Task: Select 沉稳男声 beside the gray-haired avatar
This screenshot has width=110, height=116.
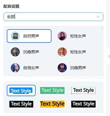Action: click(31, 52)
